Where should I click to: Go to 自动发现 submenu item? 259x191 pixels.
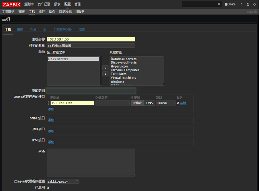(65, 12)
